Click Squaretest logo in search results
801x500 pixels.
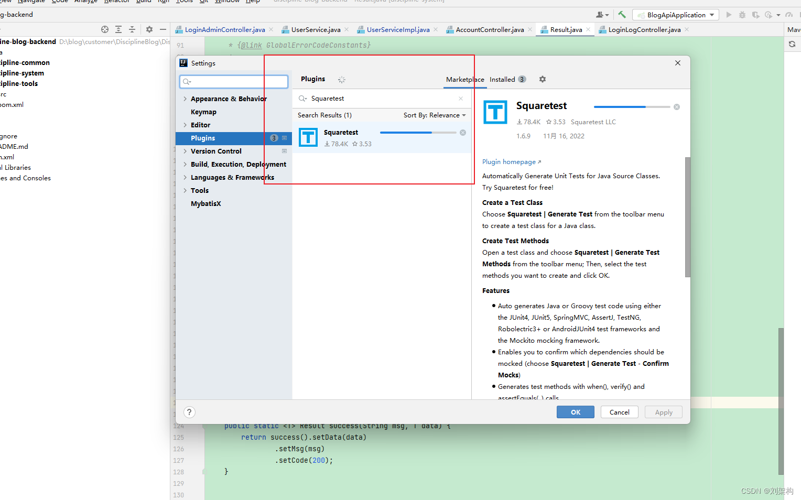[308, 137]
